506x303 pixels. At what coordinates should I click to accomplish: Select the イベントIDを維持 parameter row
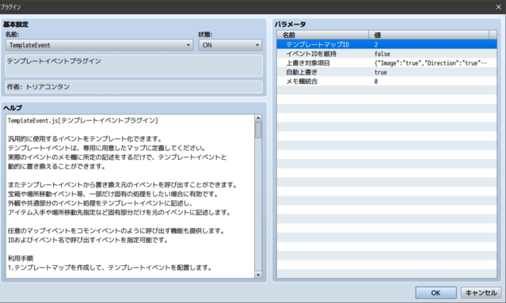tap(386, 54)
